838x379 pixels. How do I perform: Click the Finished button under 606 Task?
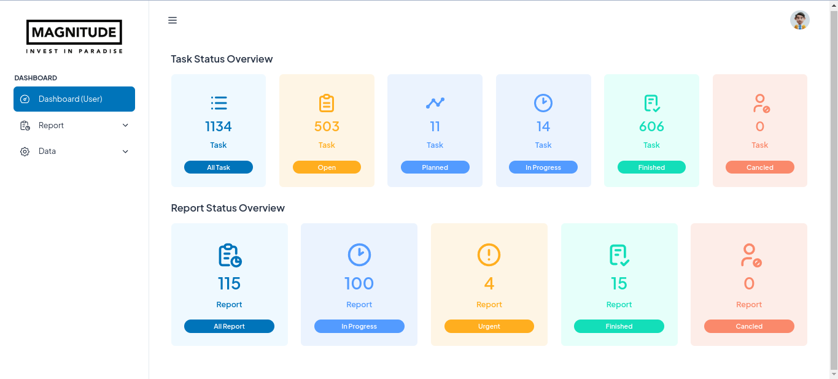point(652,167)
